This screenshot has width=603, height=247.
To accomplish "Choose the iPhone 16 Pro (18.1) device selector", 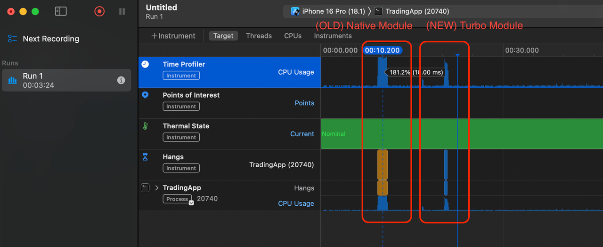I will point(328,11).
